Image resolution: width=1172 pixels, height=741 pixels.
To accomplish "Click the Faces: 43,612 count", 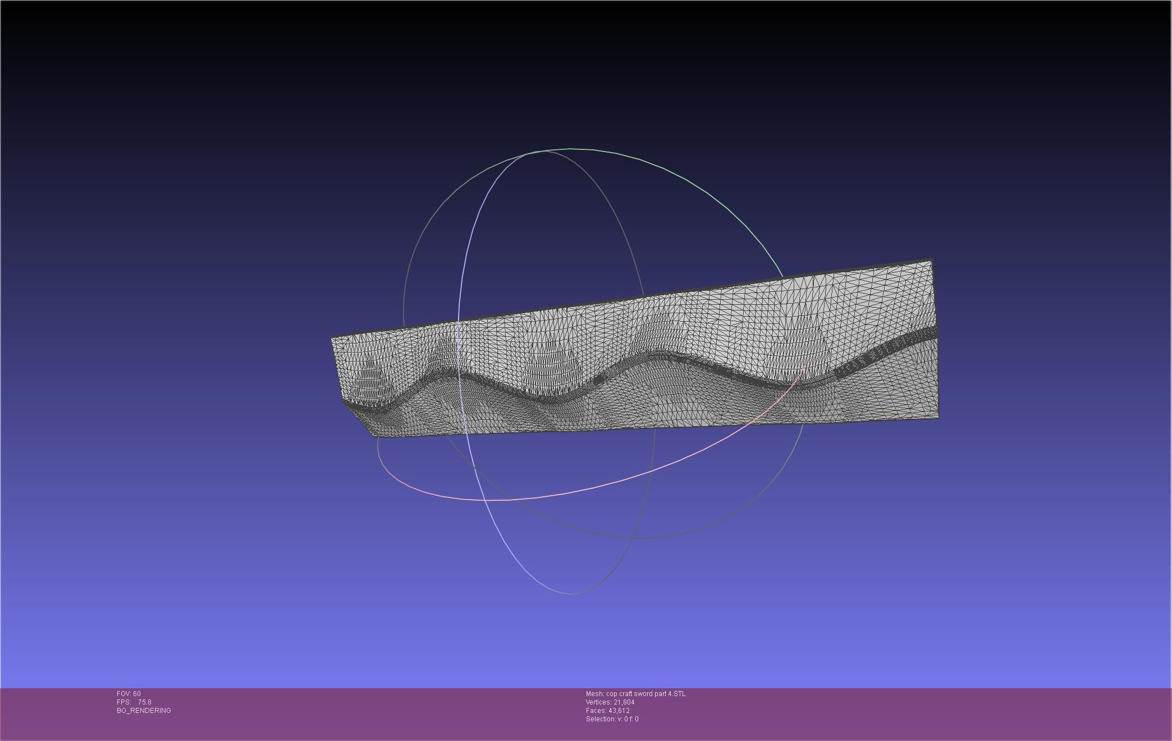I will click(x=608, y=711).
